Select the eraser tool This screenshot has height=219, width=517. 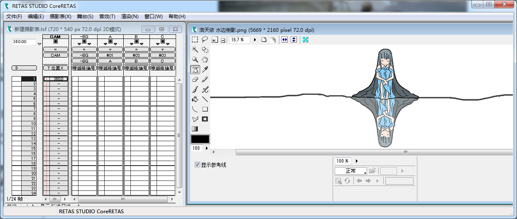click(x=195, y=79)
